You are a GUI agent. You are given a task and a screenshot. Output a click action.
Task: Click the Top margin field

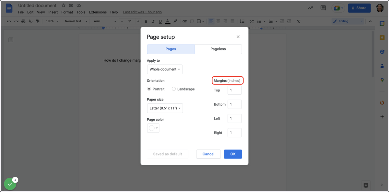235,90
